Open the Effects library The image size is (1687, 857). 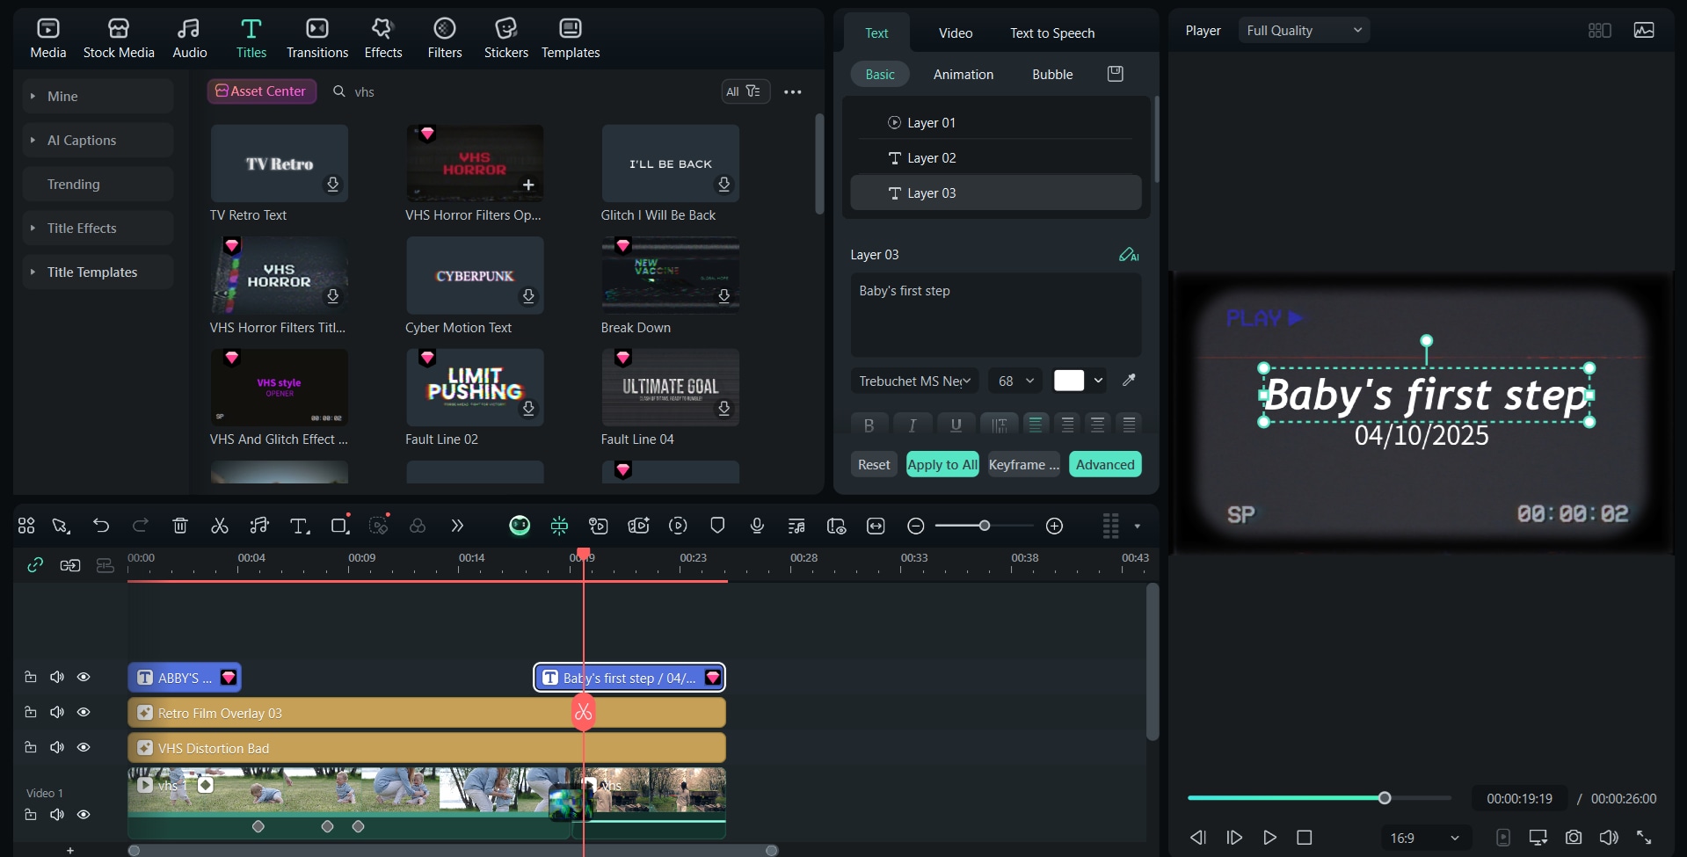pos(383,39)
